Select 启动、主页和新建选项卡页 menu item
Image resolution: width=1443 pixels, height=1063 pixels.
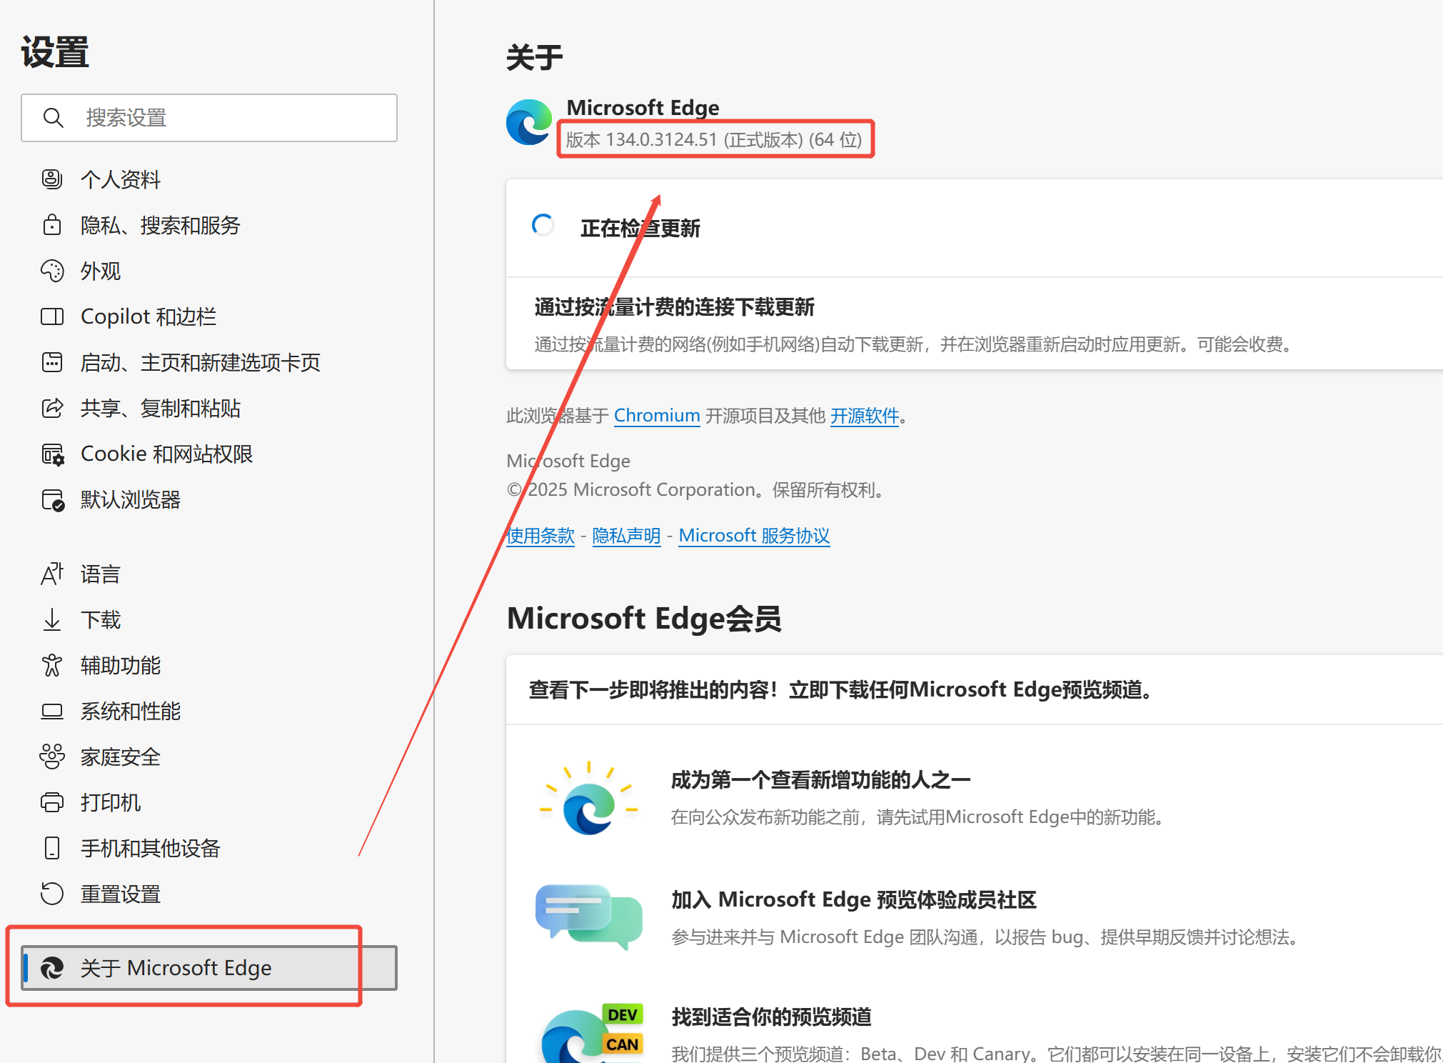[x=201, y=362]
